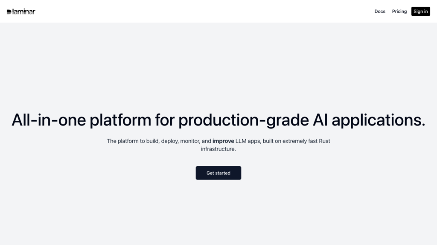Click "AI applications." in the headline

pos(369,120)
